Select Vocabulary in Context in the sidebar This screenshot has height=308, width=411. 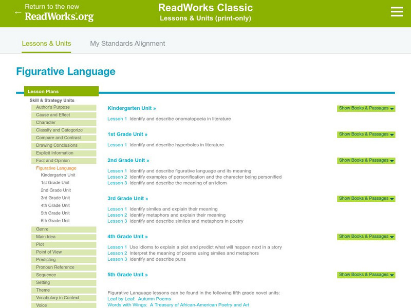(64, 298)
